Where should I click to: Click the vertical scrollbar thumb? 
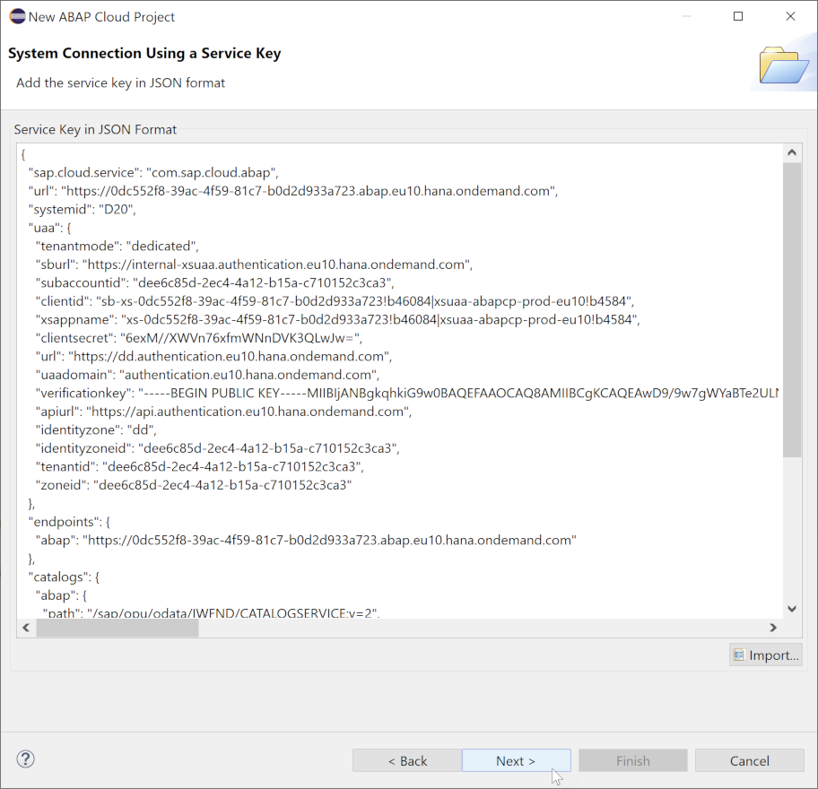click(x=792, y=309)
